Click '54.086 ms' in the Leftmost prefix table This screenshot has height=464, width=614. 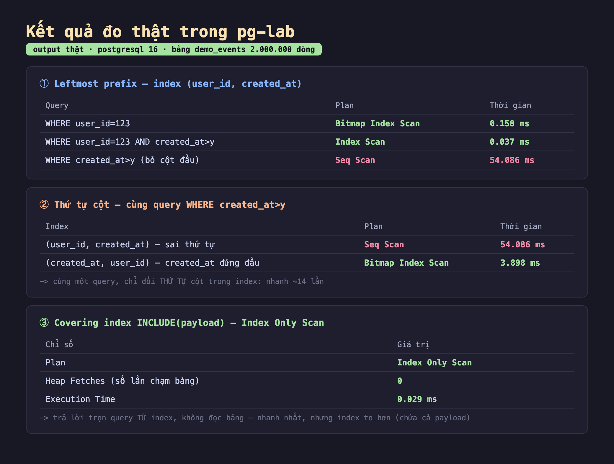point(512,160)
